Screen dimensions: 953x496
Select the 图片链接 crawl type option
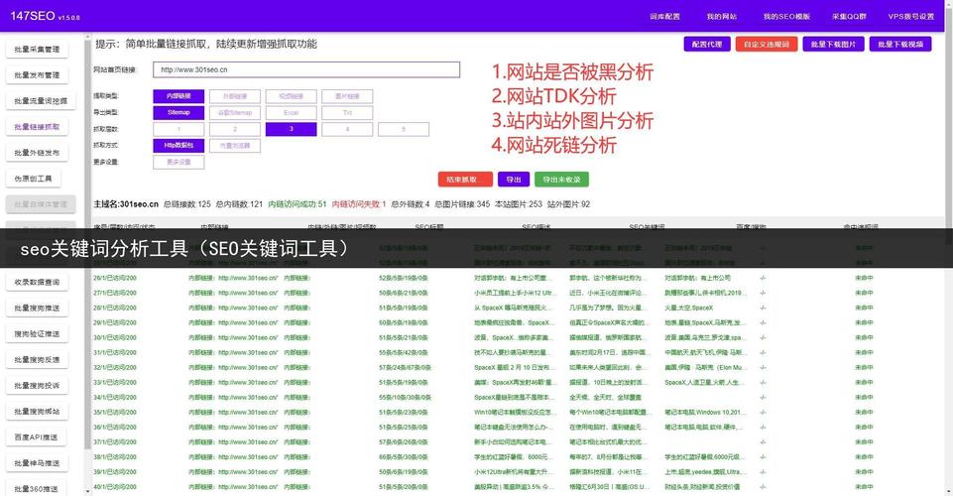point(347,96)
